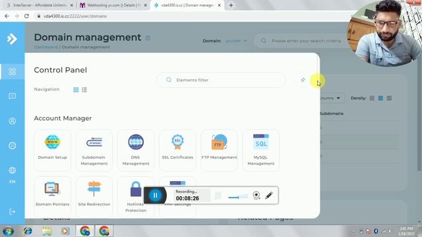Screen dimensions: 422x237
Task: Select the compact density option
Action: 372,98
